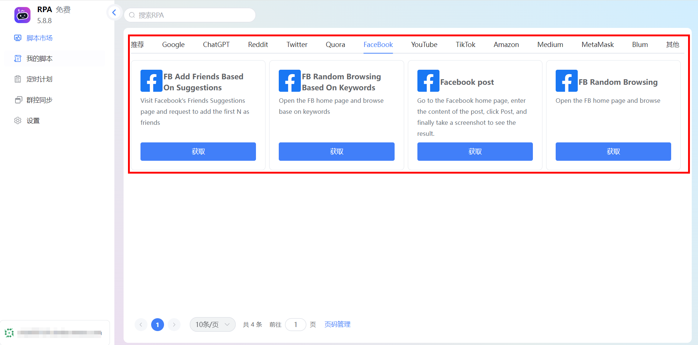Image resolution: width=698 pixels, height=345 pixels.
Task: Go to next page arrow
Action: (x=174, y=324)
